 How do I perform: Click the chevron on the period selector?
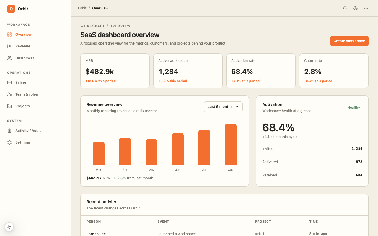pos(237,107)
